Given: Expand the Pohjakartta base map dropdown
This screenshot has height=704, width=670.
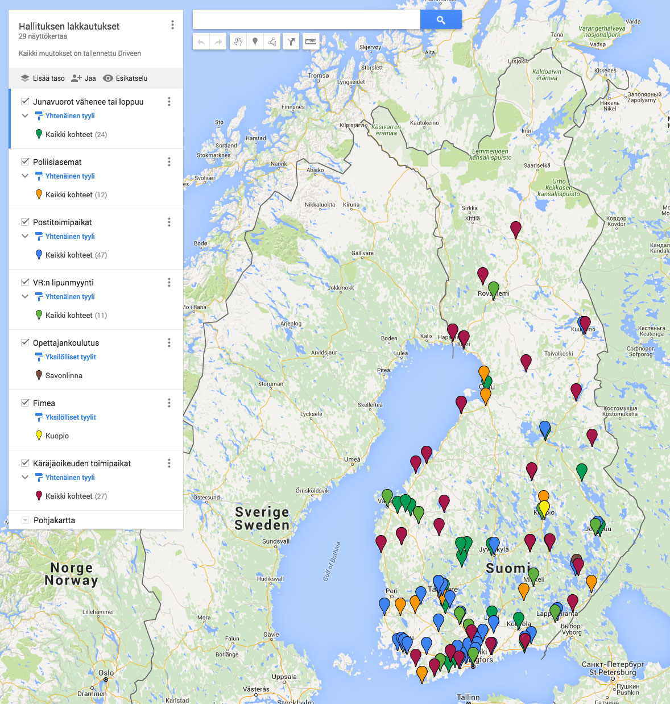Looking at the screenshot, I should point(25,520).
